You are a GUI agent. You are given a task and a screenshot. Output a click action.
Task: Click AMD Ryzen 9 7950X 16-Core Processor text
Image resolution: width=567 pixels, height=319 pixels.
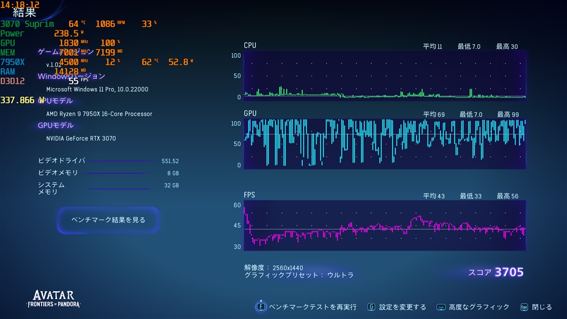click(x=99, y=114)
